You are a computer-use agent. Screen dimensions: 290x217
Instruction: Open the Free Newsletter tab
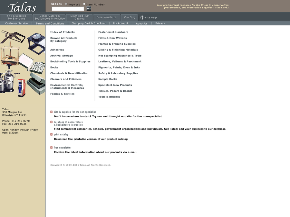(107, 17)
